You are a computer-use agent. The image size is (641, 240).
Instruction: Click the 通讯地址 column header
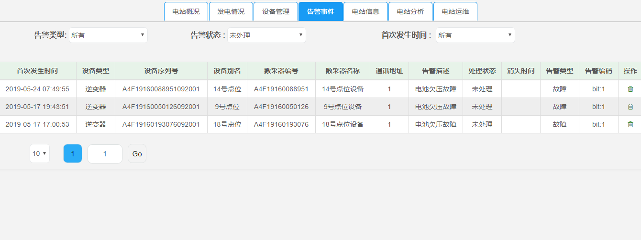pyautogui.click(x=389, y=71)
